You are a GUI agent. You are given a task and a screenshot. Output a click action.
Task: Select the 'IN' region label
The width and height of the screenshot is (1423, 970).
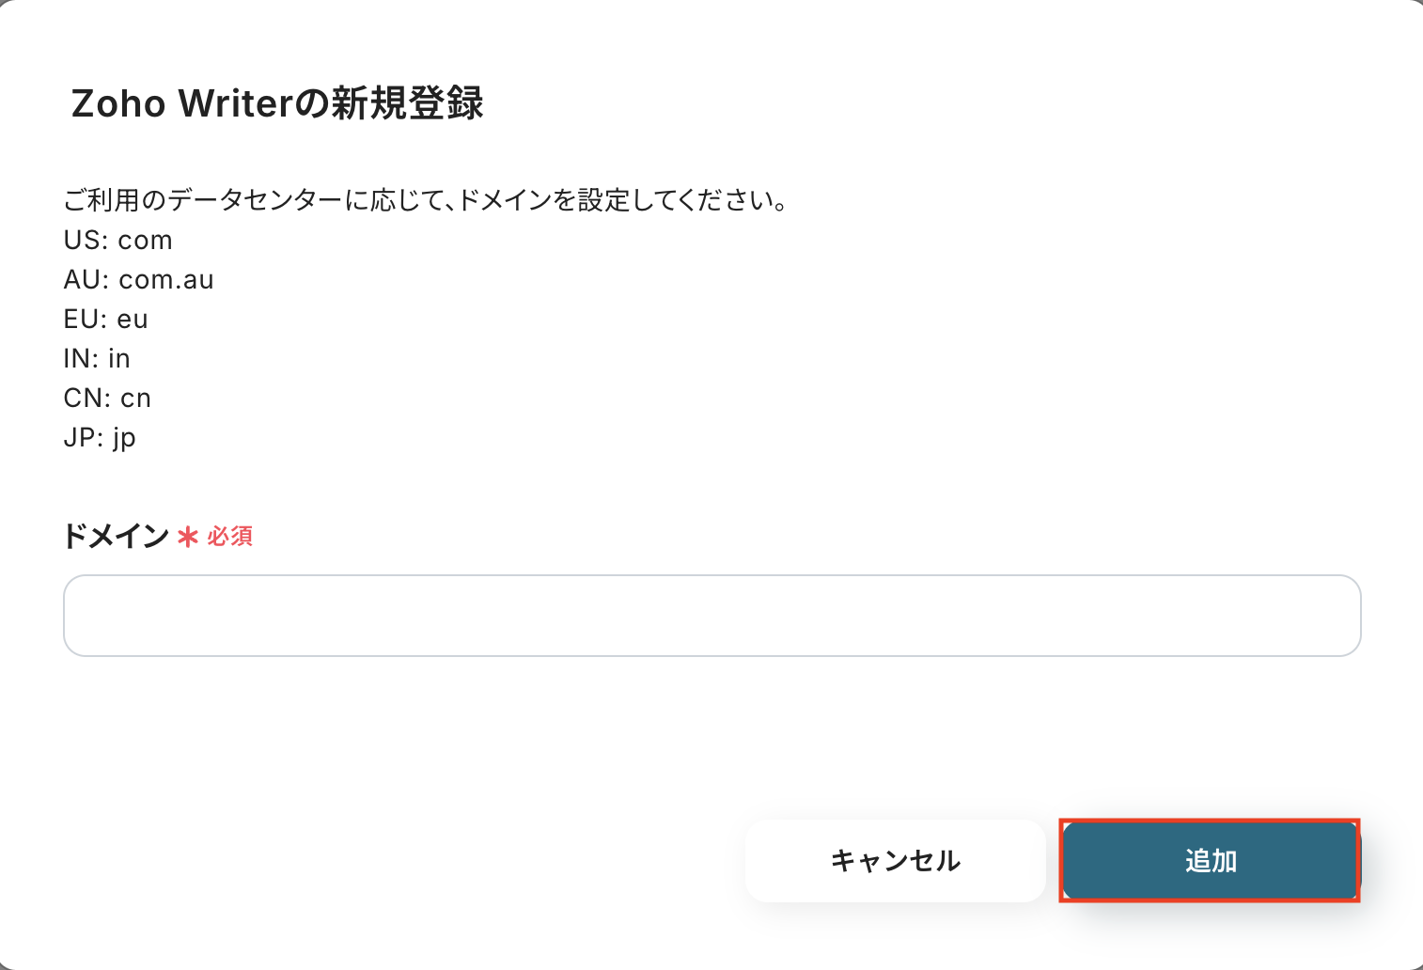tap(77, 359)
